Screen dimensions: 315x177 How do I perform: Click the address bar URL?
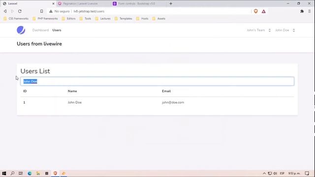point(89,11)
